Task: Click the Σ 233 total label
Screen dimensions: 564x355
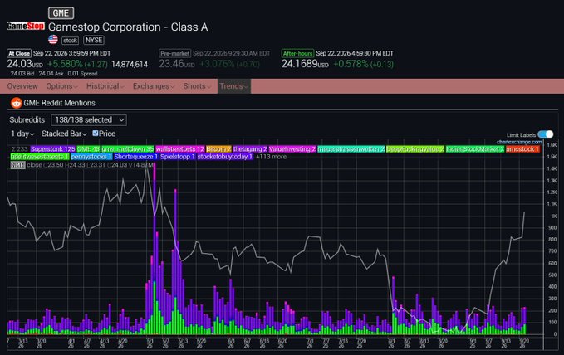Action: (x=19, y=149)
